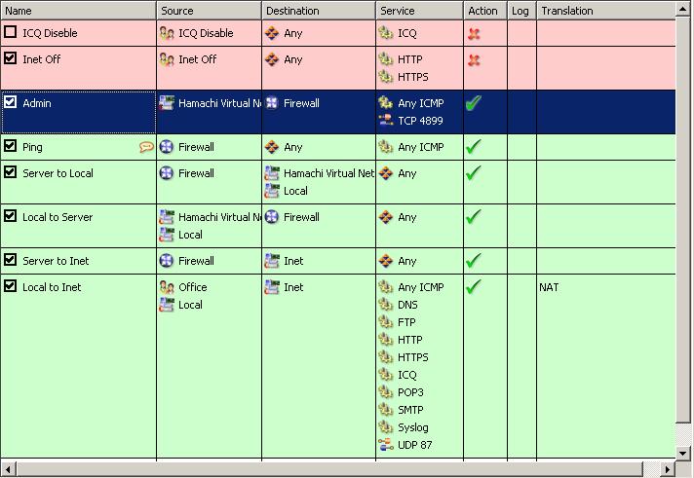
Task: Enable the ICQ Diseble rule checkbox
Action: (x=11, y=32)
